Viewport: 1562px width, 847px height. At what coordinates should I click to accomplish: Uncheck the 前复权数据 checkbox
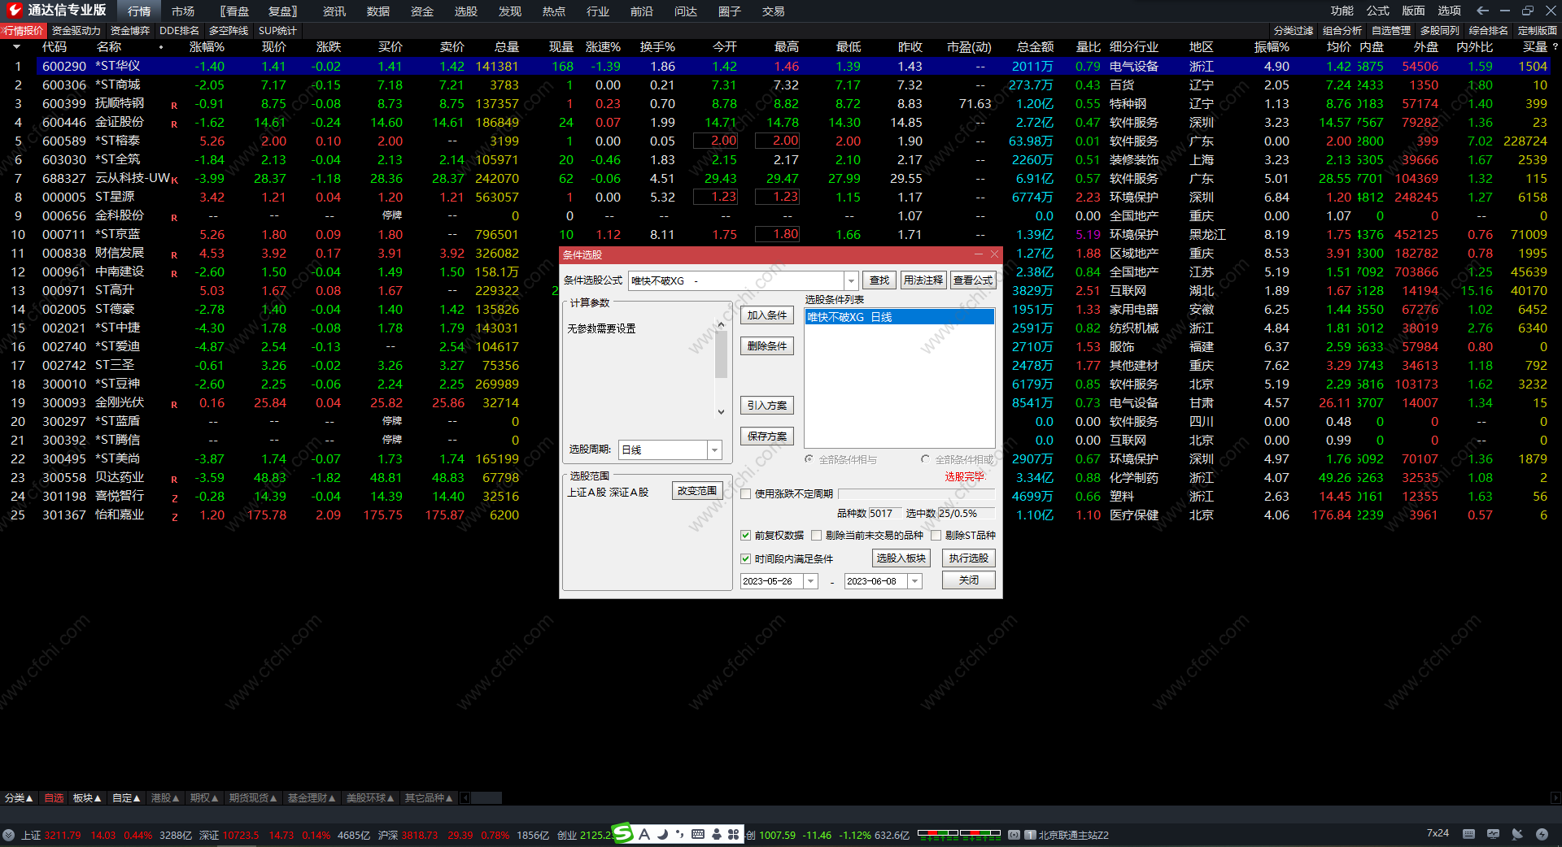click(x=745, y=535)
